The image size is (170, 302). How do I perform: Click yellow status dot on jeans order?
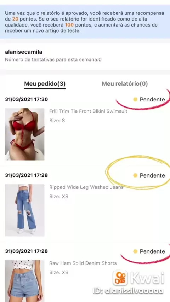tap(135, 175)
